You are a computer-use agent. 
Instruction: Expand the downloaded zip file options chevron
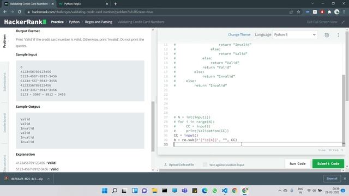[x=49, y=179]
